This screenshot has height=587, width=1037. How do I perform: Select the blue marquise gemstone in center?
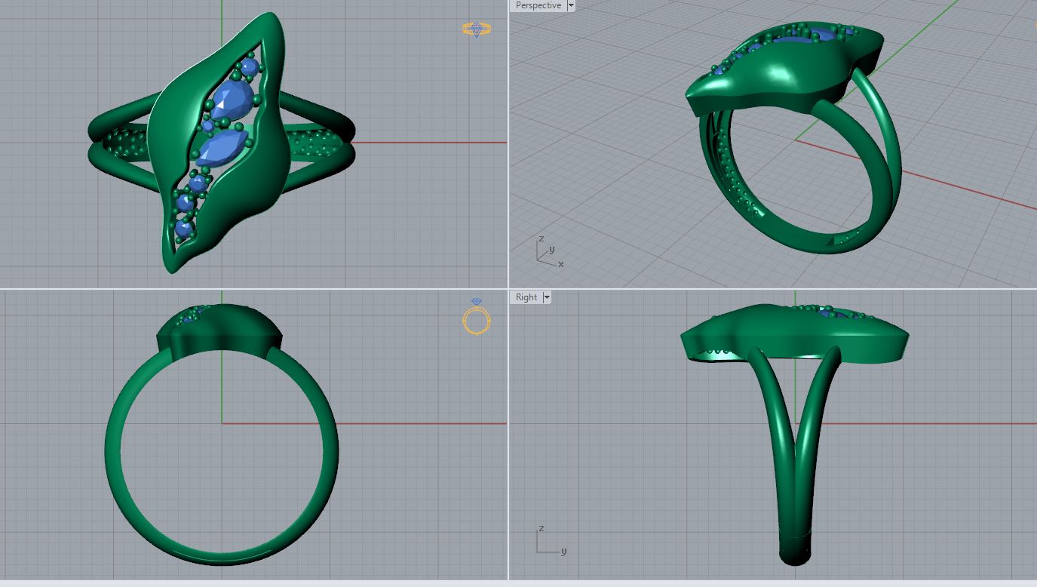pos(222,147)
